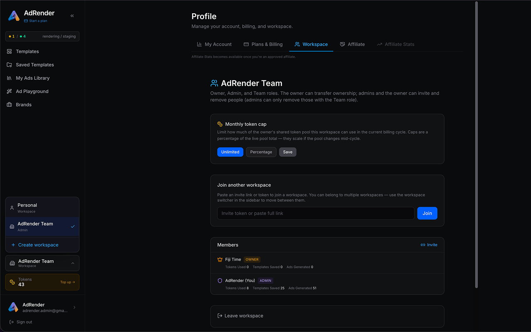Click the Personal workspace person icon
531x332 pixels.
[12, 208]
